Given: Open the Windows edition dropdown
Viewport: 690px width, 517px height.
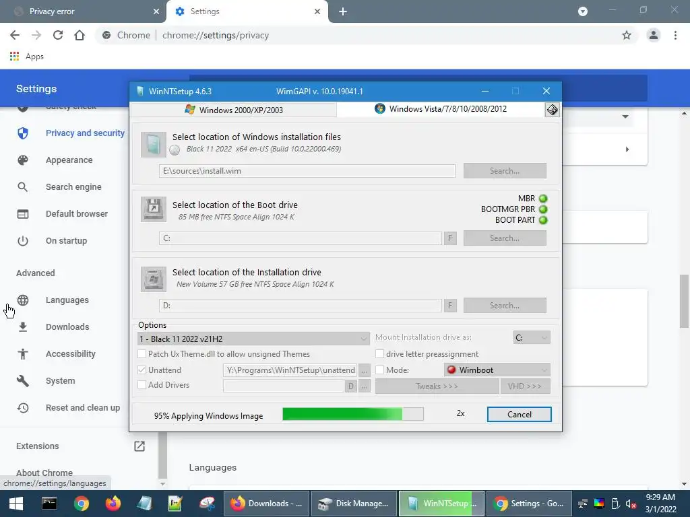Looking at the screenshot, I should [x=253, y=339].
